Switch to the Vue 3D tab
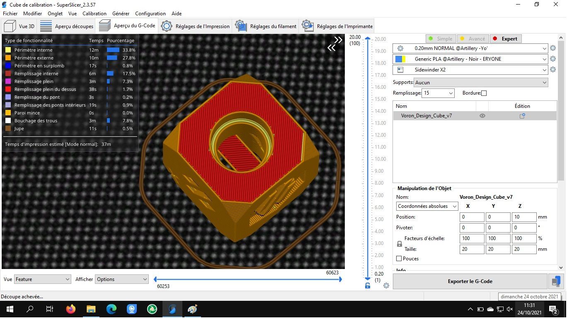567x319 pixels. click(x=20, y=26)
